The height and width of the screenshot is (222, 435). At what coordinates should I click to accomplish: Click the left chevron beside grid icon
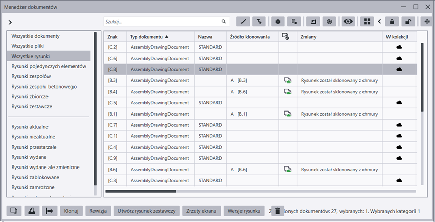pos(379,22)
